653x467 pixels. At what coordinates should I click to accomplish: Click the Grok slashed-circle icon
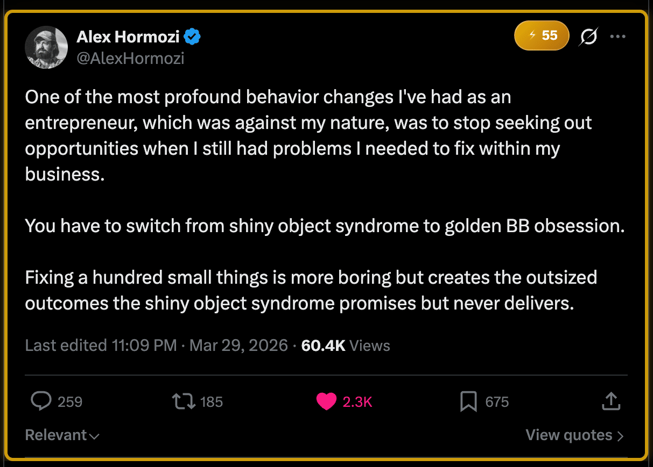(588, 37)
